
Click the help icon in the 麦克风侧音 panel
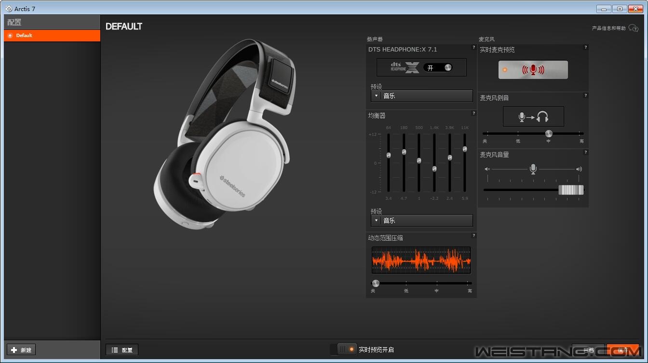tap(585, 95)
